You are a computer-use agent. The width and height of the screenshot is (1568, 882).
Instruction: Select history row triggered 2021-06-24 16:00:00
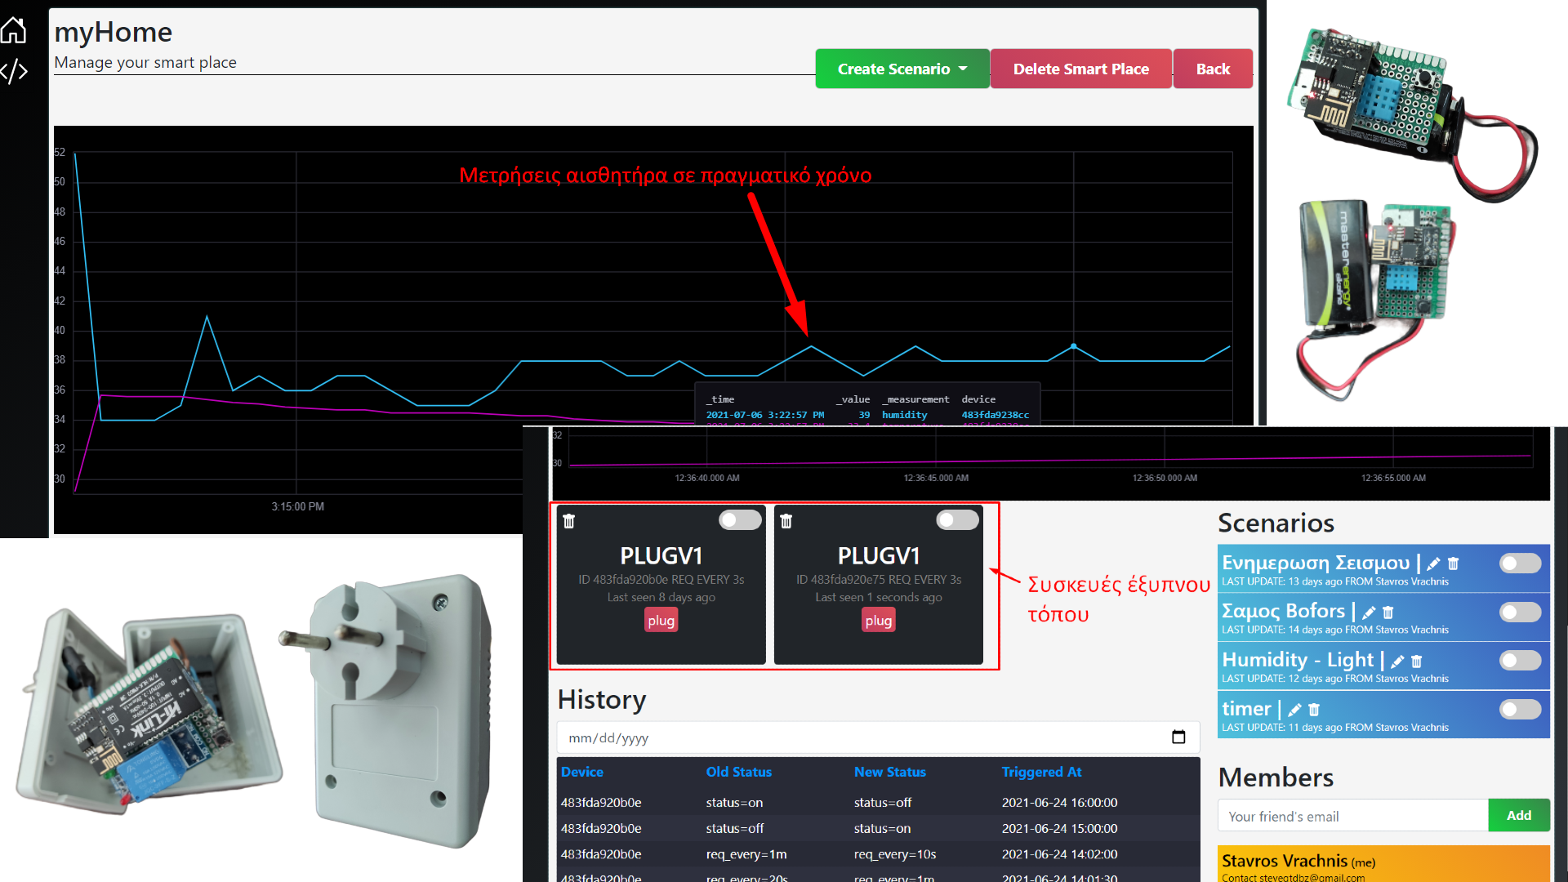pos(878,802)
